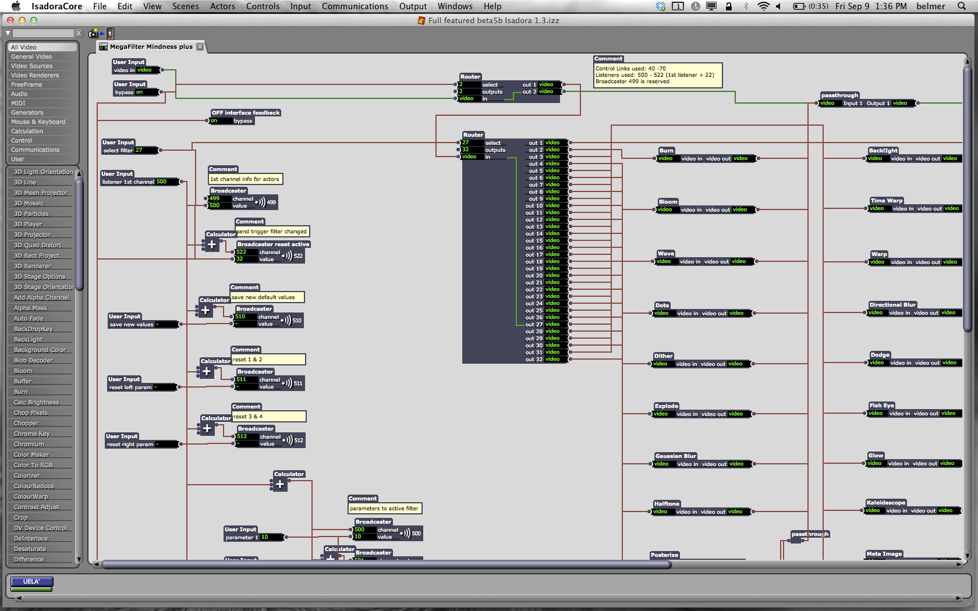This screenshot has width=978, height=611.
Task: Toggle OFF interface feedback 'on' value
Action: [x=221, y=120]
